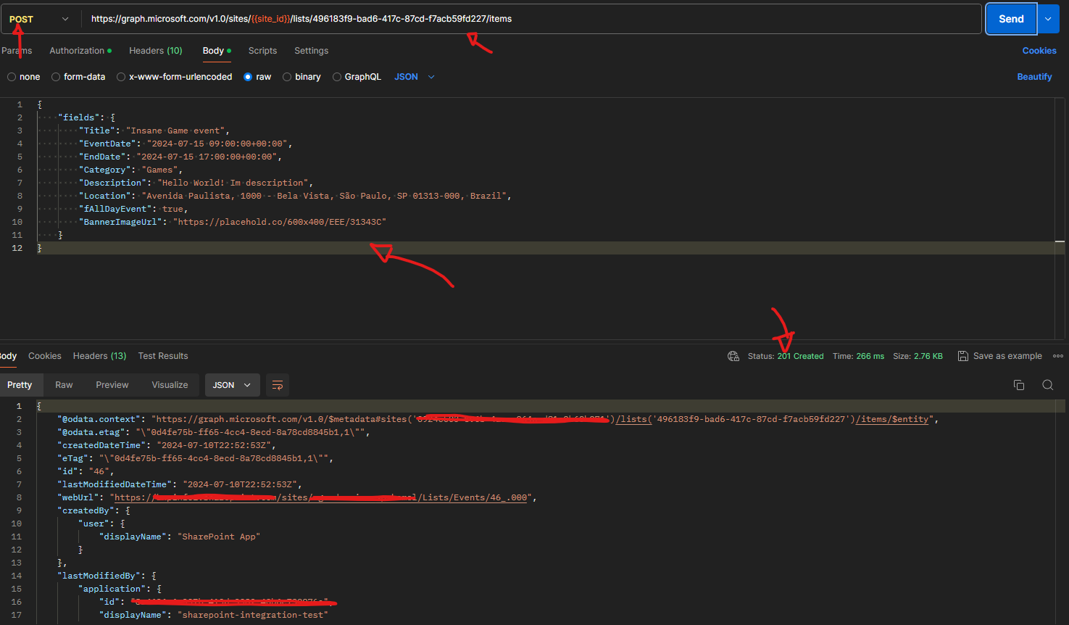This screenshot has width=1069, height=625.
Task: Click the request body editor scrollbar
Action: 1060,218
